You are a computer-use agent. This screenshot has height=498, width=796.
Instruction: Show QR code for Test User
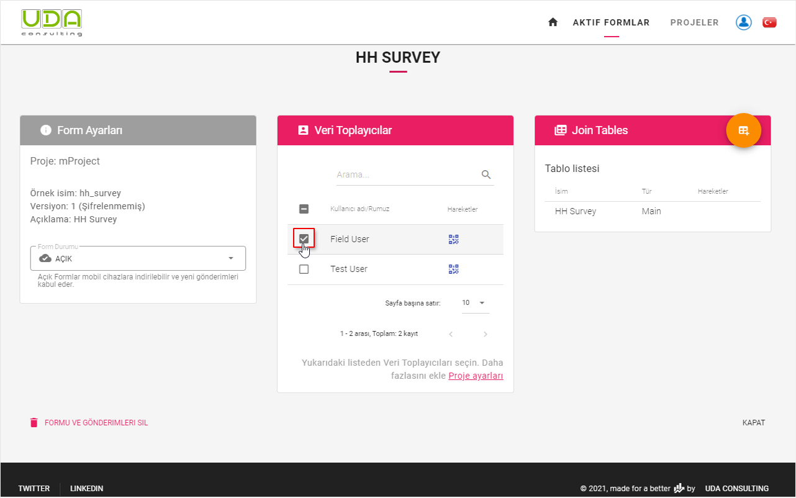coord(454,269)
